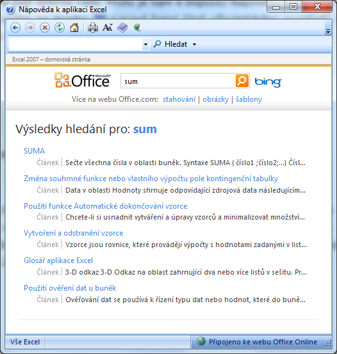
Task: Open Glosář aplikace Excel article
Action: (x=58, y=261)
